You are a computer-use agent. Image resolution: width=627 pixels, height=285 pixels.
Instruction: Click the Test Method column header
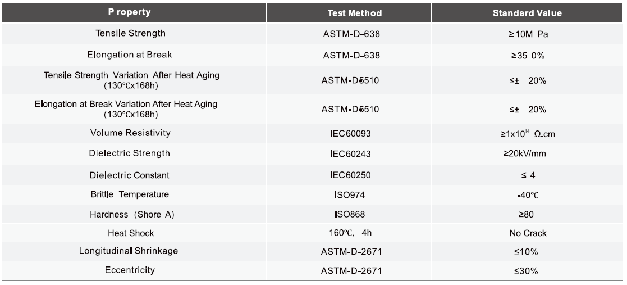pyautogui.click(x=354, y=13)
